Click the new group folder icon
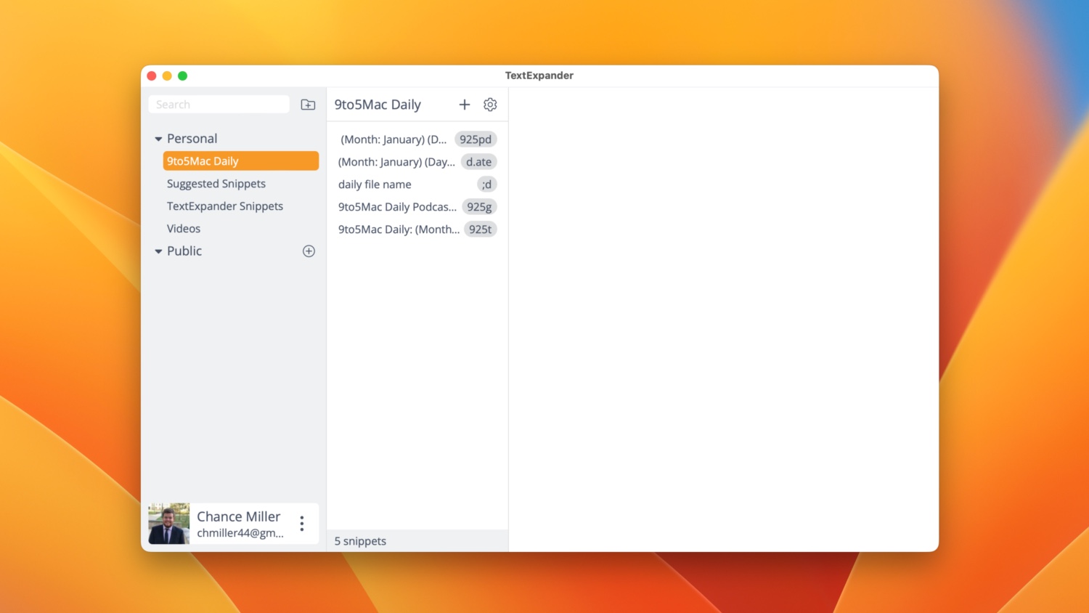 (308, 104)
